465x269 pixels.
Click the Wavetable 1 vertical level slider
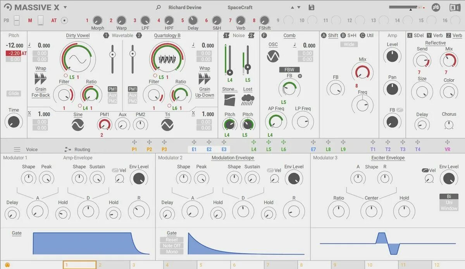(112, 59)
